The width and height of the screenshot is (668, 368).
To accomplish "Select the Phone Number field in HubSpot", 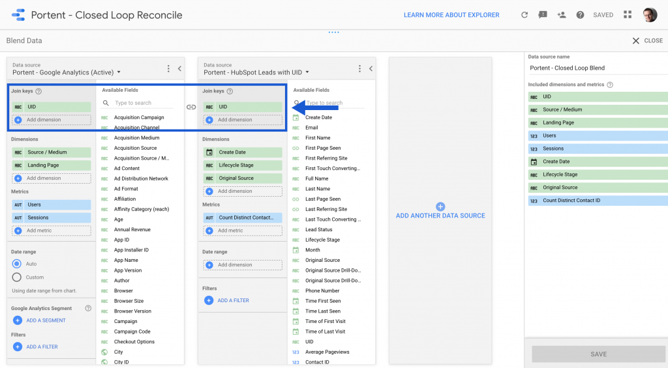I will pyautogui.click(x=322, y=291).
